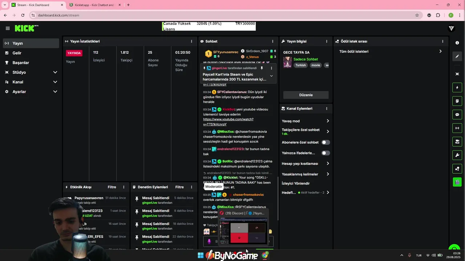This screenshot has width=465, height=261.
Task: Open Takipçilere özel sohbet settings
Action: click(x=328, y=132)
